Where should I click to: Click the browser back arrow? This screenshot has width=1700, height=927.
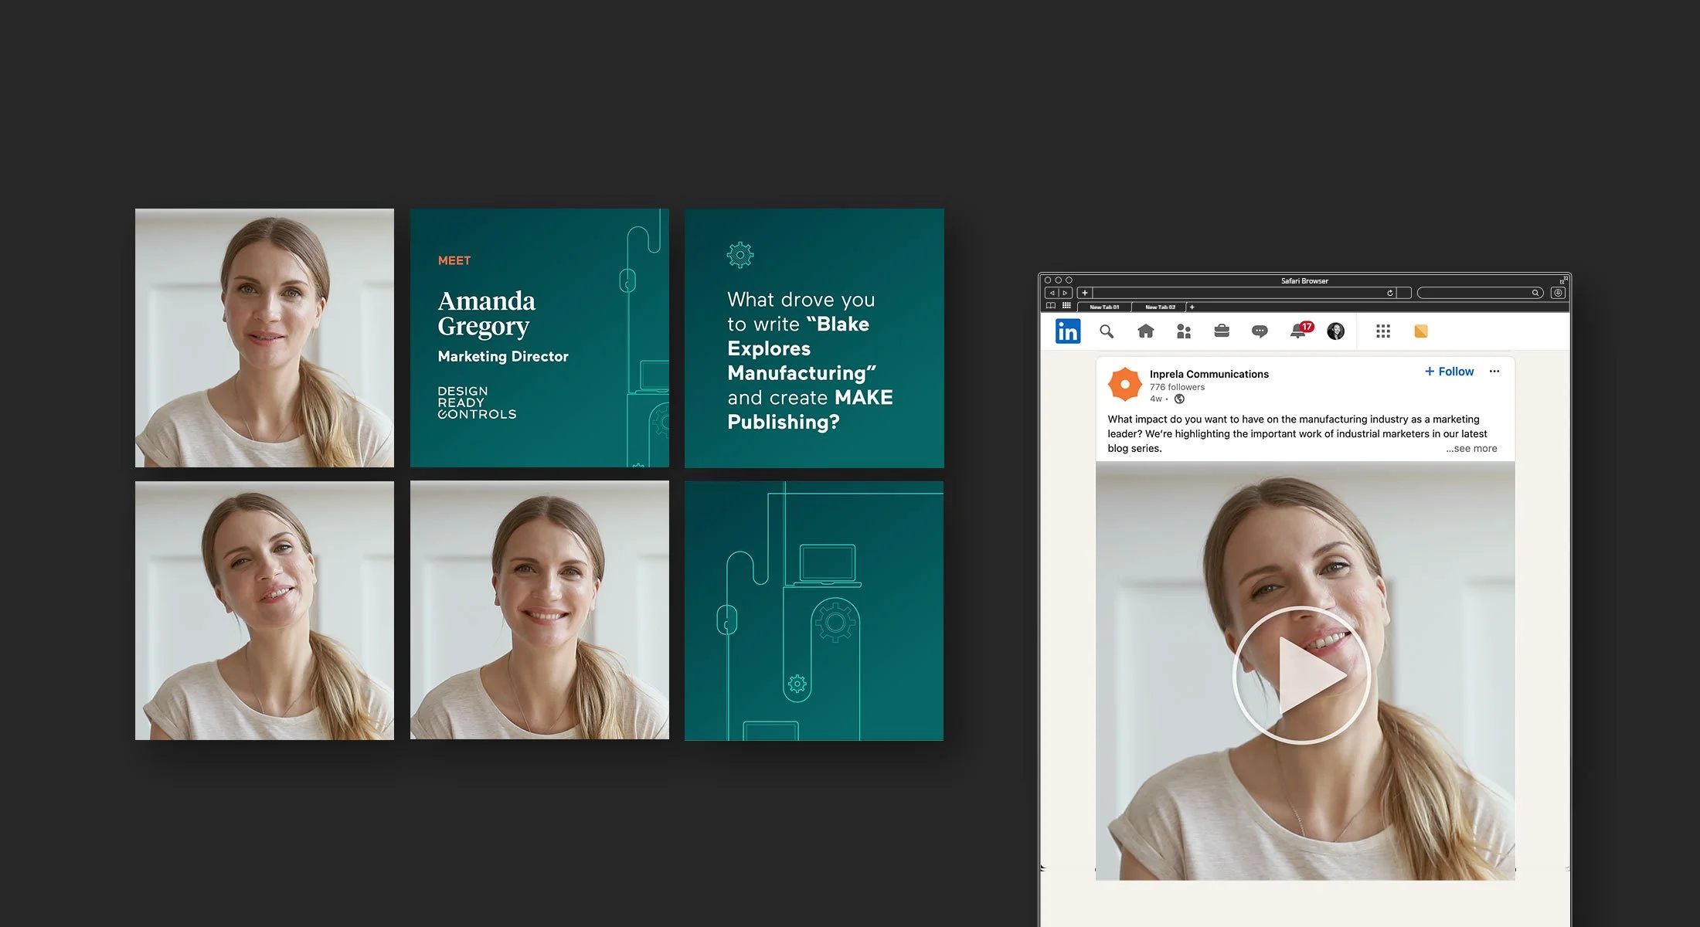coord(1052,293)
